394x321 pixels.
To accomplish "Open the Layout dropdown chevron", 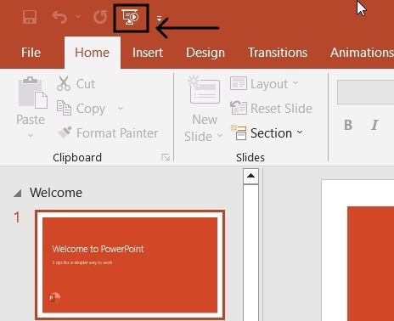I will tap(295, 83).
